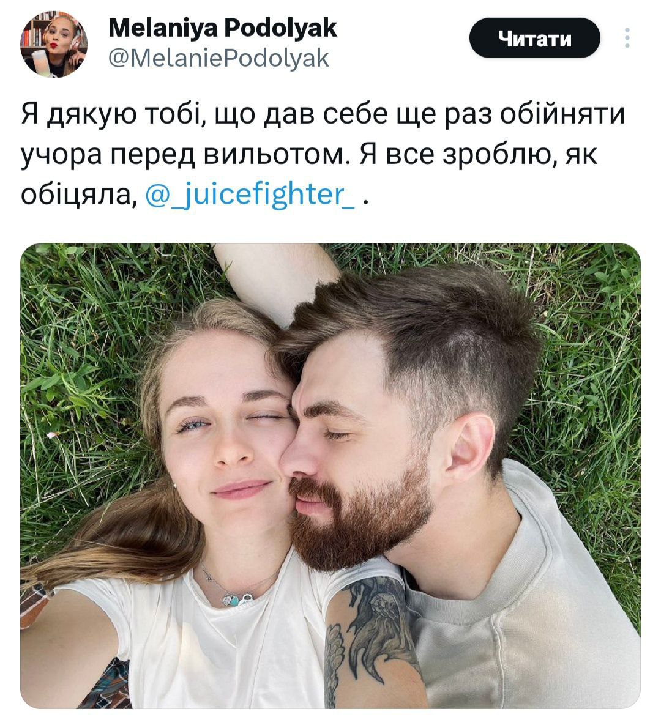Click the display name Melaniya Podolyak
Image resolution: width=661 pixels, height=728 pixels.
point(223,28)
